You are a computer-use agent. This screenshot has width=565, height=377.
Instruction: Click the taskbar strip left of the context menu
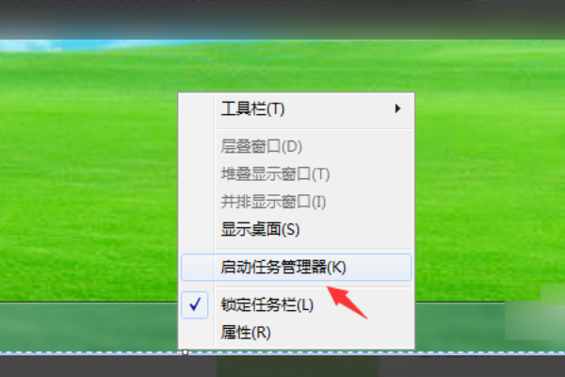(x=89, y=326)
